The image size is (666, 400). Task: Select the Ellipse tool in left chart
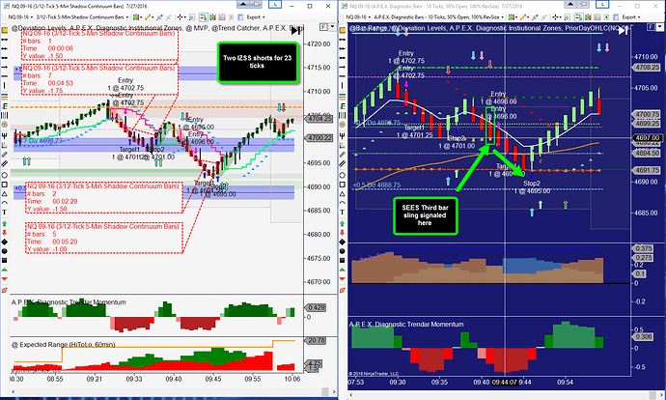click(5, 176)
